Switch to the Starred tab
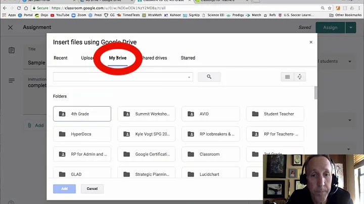The height and width of the screenshot is (204, 364). click(x=188, y=58)
